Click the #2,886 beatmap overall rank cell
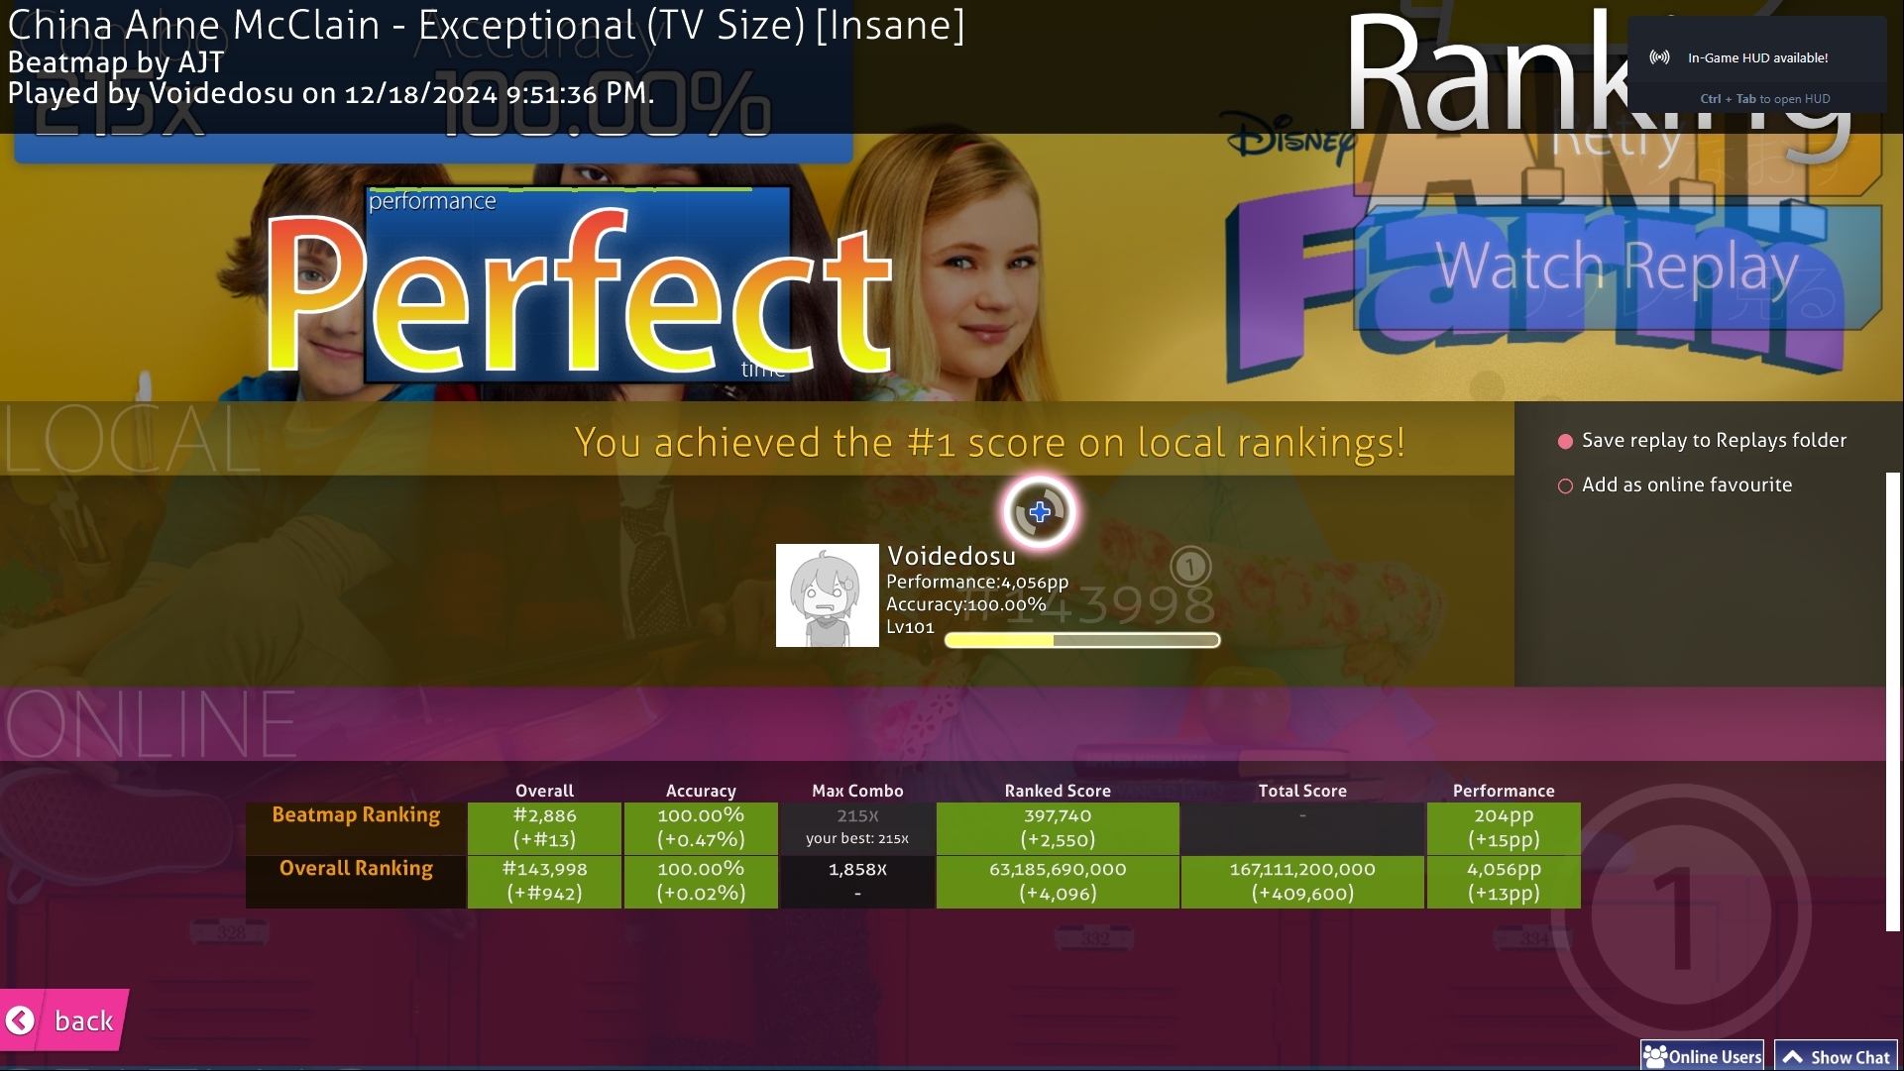This screenshot has width=1904, height=1071. pyautogui.click(x=544, y=827)
